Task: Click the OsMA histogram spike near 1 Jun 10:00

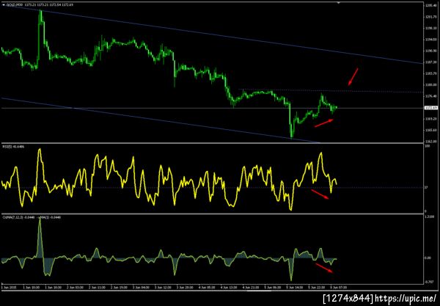Action: point(40,238)
